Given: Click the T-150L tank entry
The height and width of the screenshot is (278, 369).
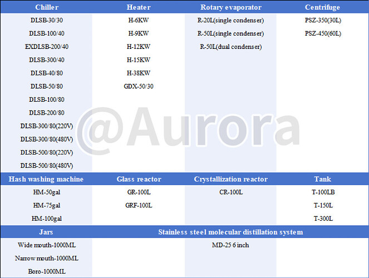Looking at the screenshot, I should tap(323, 205).
